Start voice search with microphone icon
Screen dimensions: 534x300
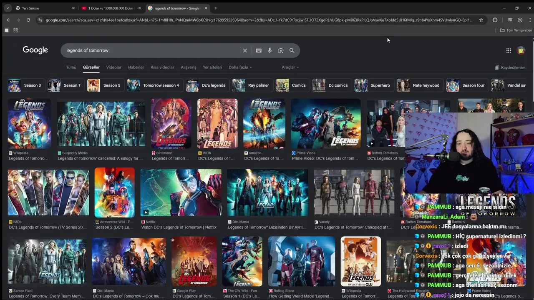click(270, 50)
